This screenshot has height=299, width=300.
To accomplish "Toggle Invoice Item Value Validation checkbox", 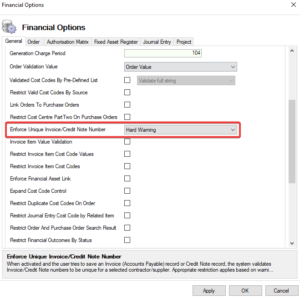I will coord(127,142).
